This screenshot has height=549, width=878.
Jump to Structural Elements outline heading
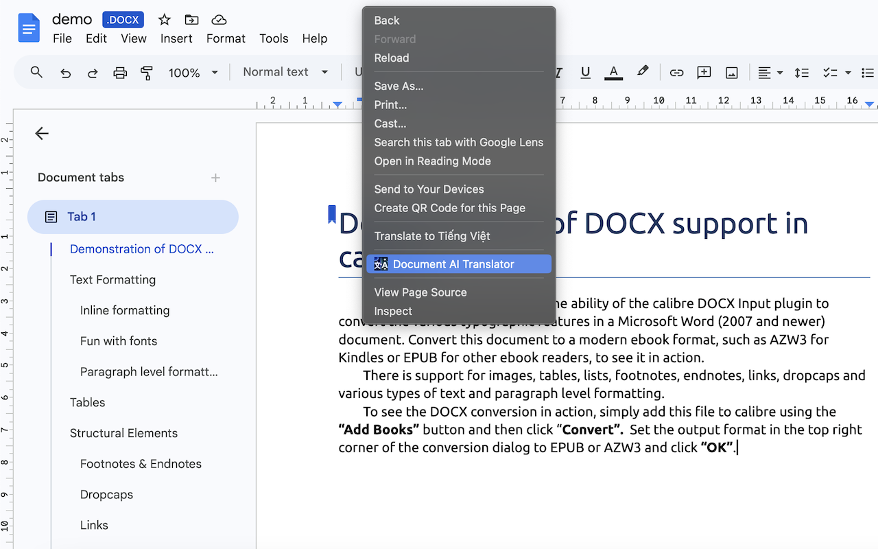click(x=123, y=433)
